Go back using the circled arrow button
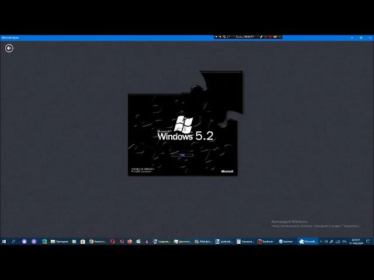Image resolution: width=374 pixels, height=280 pixels. (9, 48)
